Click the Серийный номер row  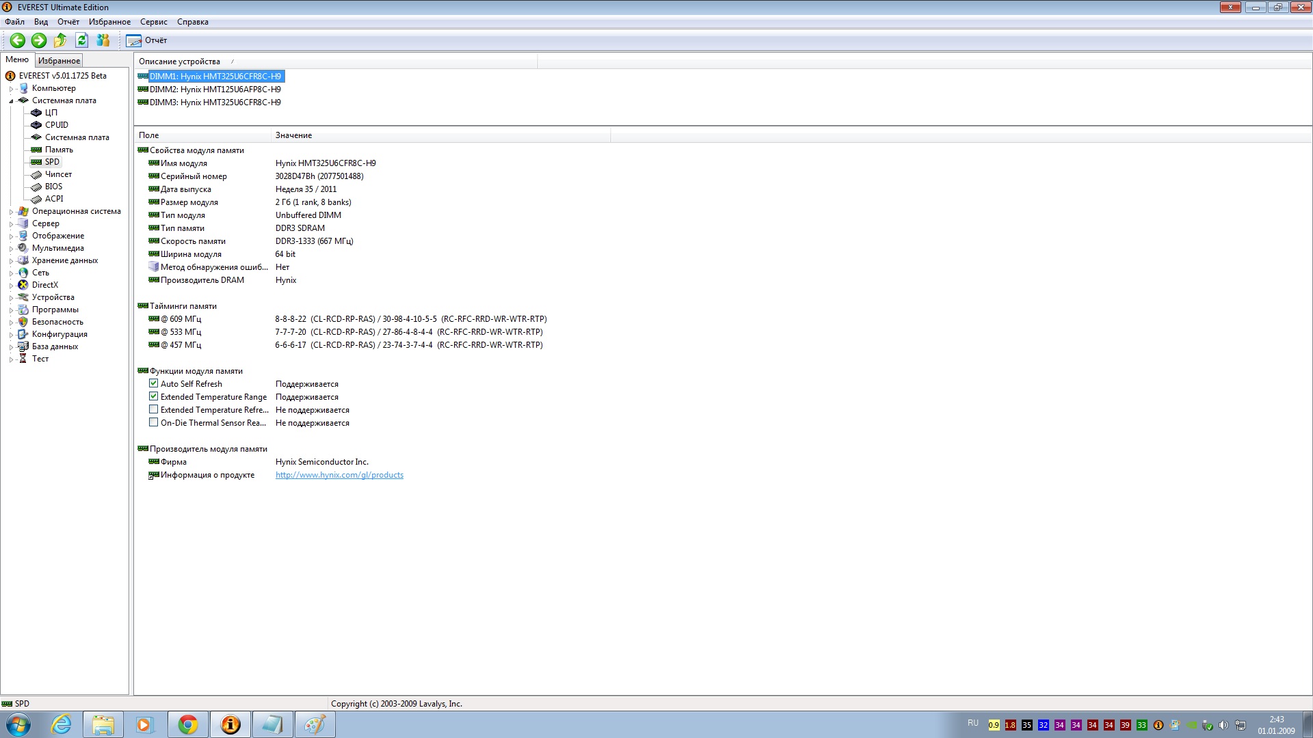(256, 176)
